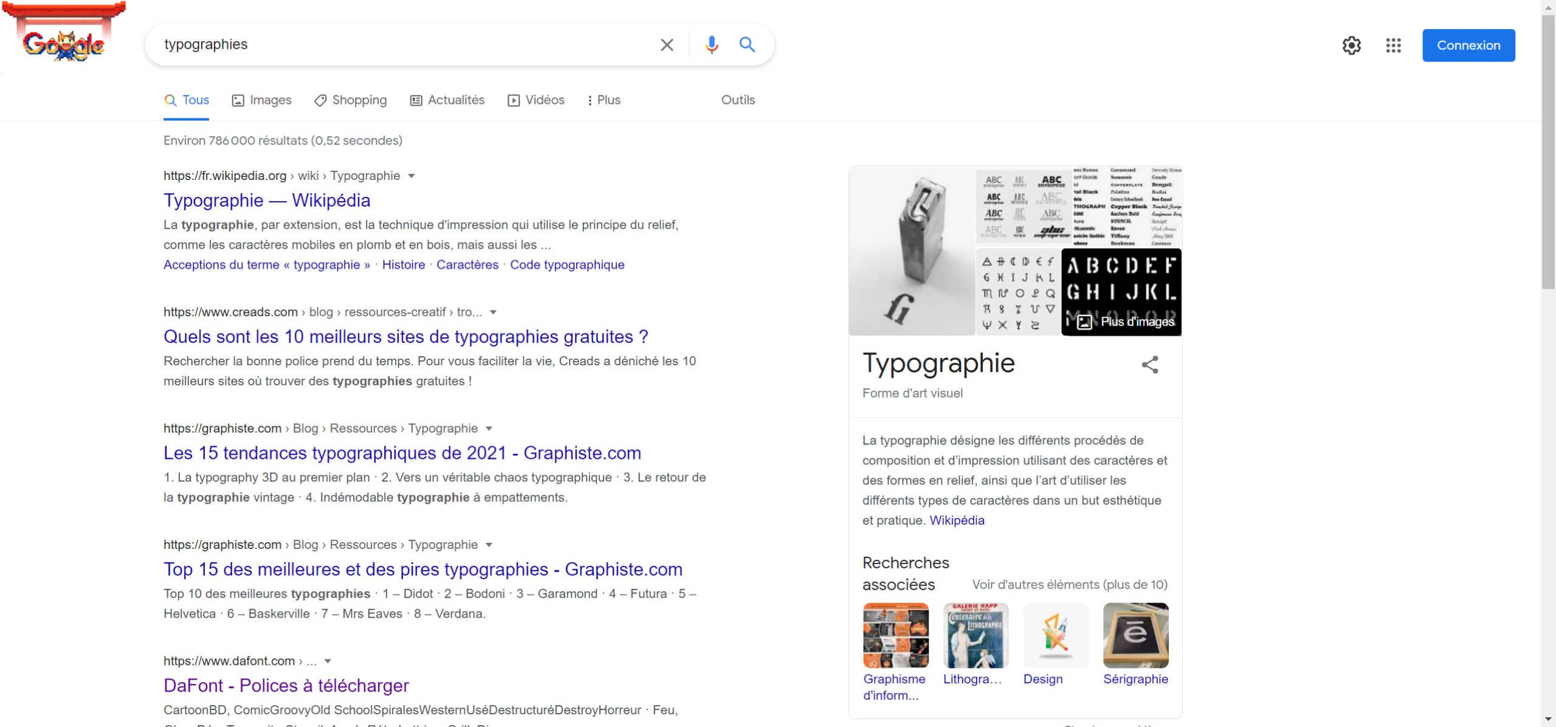Click Voir d'autres éléments (plus de 10)

[x=1070, y=585]
